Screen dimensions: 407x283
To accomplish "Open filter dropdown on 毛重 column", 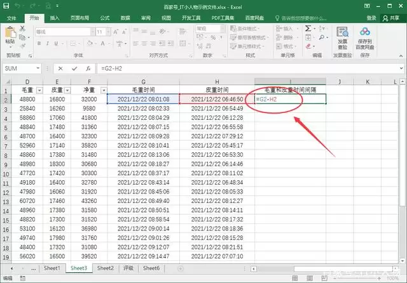I will (x=39, y=90).
